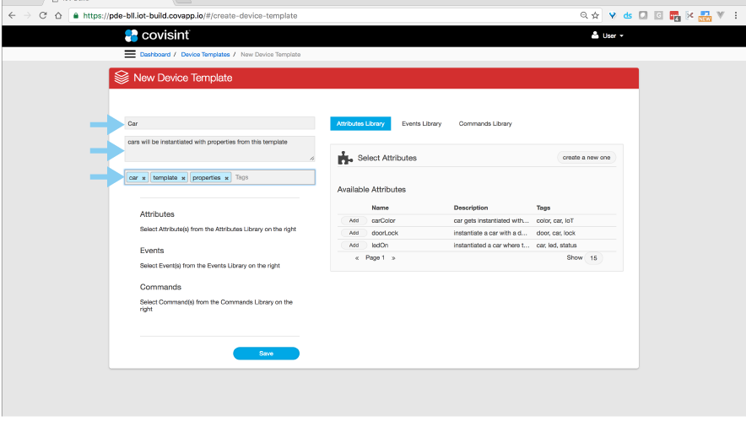Click the template name field 'Car'
Viewport: 746px width, 432px height.
coord(219,123)
